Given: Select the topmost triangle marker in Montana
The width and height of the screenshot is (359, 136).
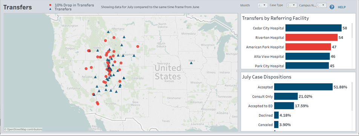Looking at the screenshot, I should click(108, 32).
